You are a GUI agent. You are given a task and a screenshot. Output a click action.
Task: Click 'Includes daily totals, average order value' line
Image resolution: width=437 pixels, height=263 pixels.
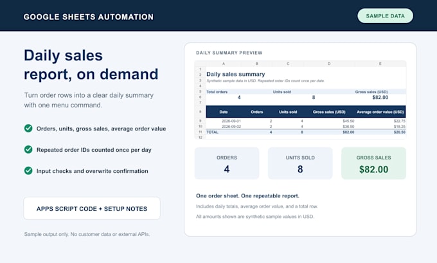coord(256,206)
